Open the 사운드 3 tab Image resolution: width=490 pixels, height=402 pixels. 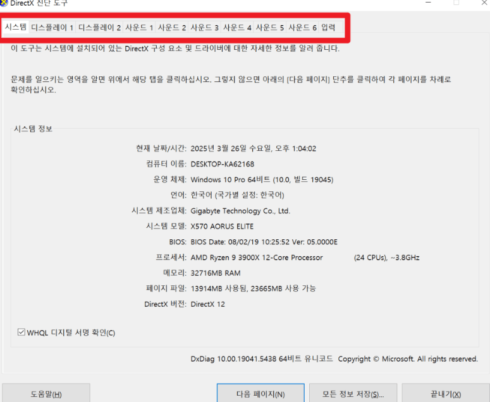(x=205, y=27)
